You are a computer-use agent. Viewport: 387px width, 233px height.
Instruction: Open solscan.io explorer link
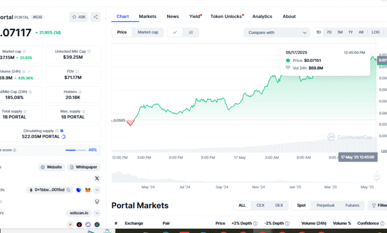point(79,213)
